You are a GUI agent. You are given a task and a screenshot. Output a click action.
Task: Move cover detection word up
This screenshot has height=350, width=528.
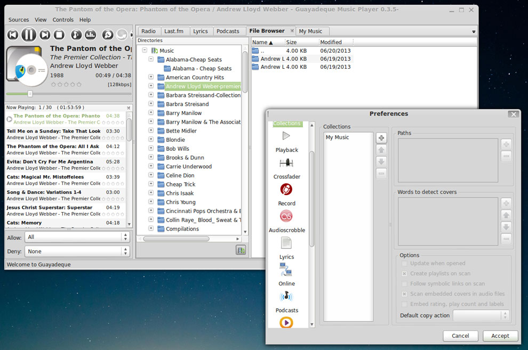click(506, 215)
